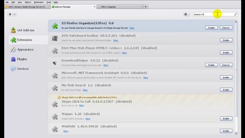The image size is (245, 138).
Task: Close the Add-ons Manager tab
Action: point(95,7)
